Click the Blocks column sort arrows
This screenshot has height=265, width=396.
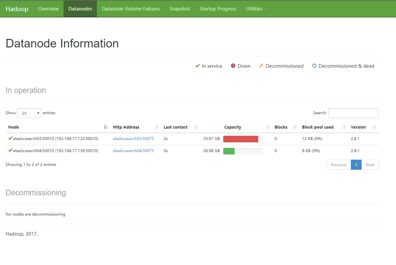point(295,127)
